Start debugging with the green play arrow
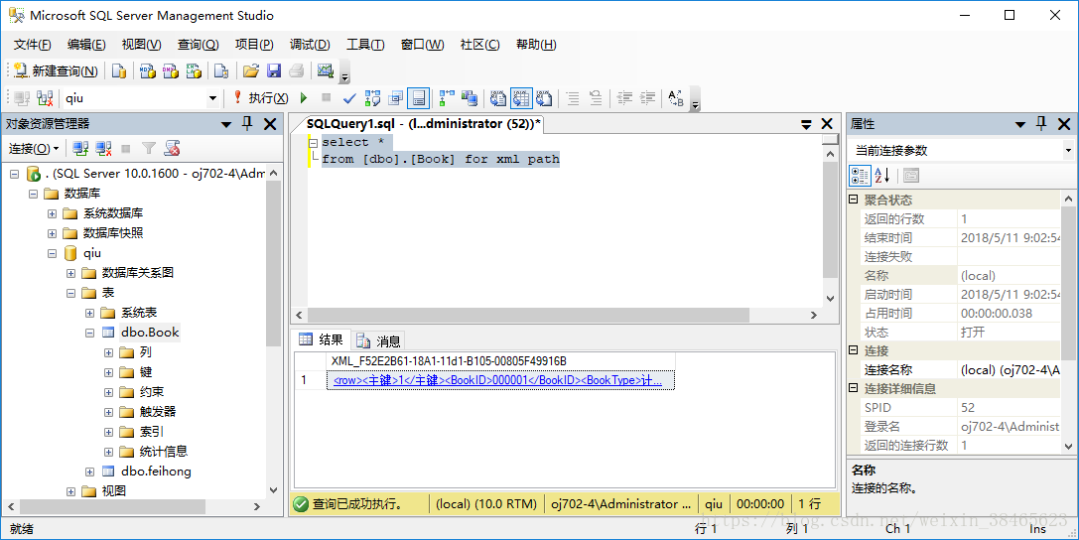Viewport: 1079px width, 540px height. (x=304, y=98)
